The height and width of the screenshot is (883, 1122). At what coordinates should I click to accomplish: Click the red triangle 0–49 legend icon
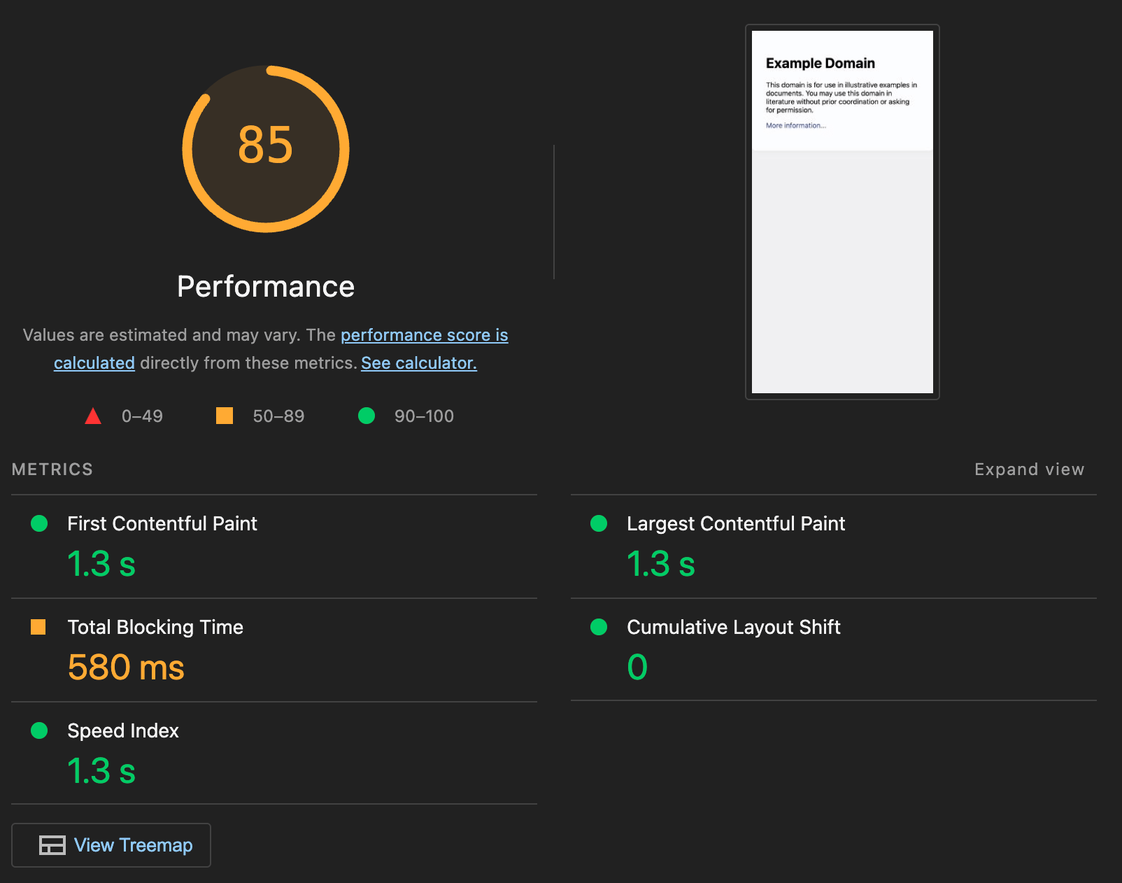(x=93, y=417)
